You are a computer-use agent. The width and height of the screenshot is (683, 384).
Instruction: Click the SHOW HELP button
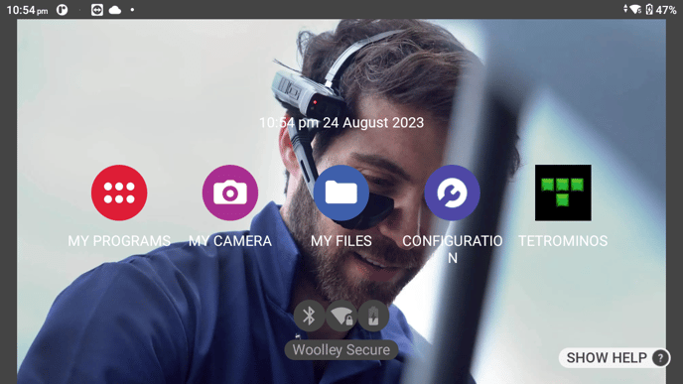[615, 358]
